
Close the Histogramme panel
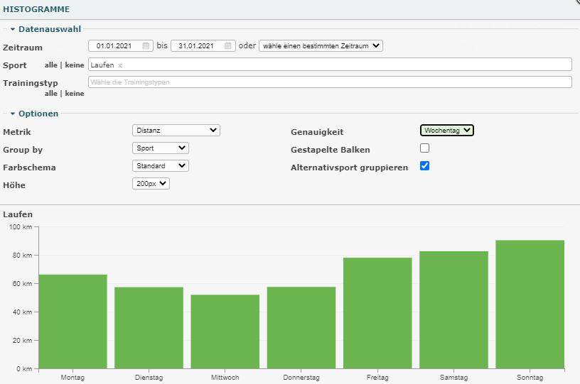576,2
